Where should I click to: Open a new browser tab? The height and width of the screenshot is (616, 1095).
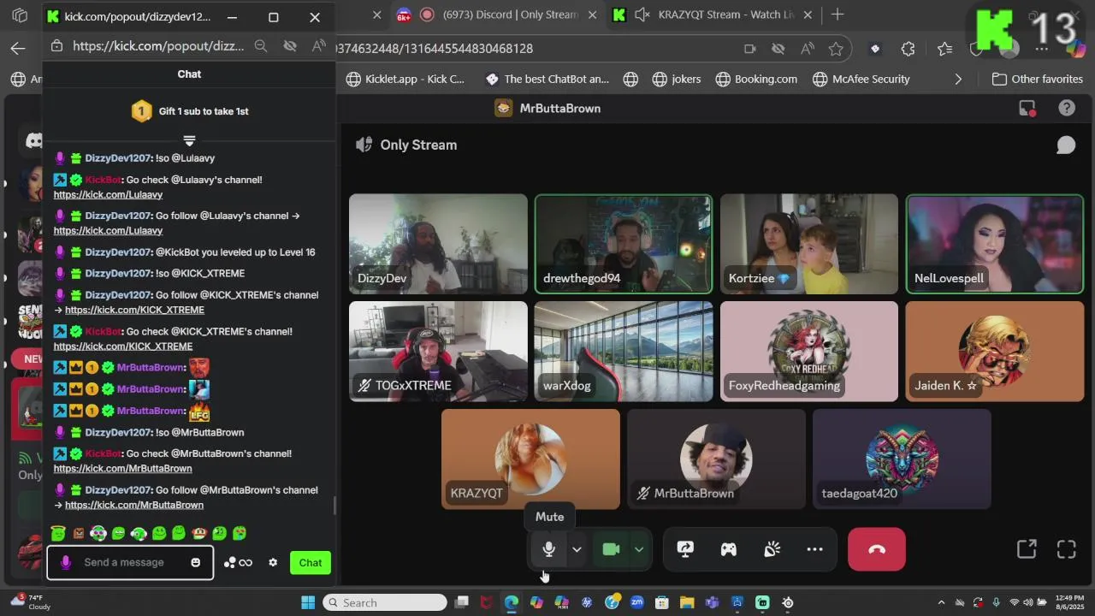tap(838, 15)
